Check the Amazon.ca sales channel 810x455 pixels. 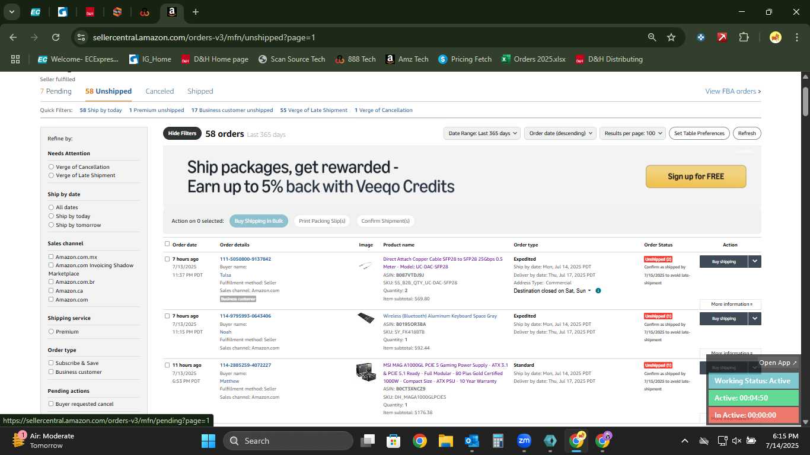(51, 290)
